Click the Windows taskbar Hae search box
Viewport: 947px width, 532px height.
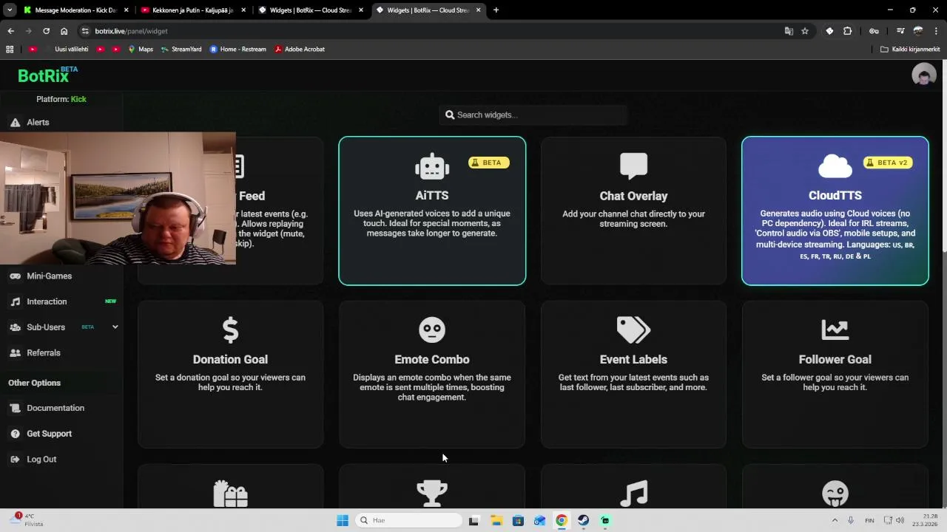(x=408, y=520)
